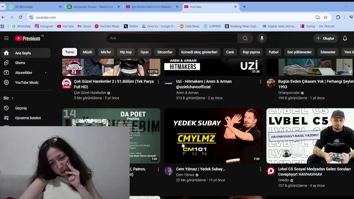Open the Oluştur create menu

pyautogui.click(x=325, y=38)
